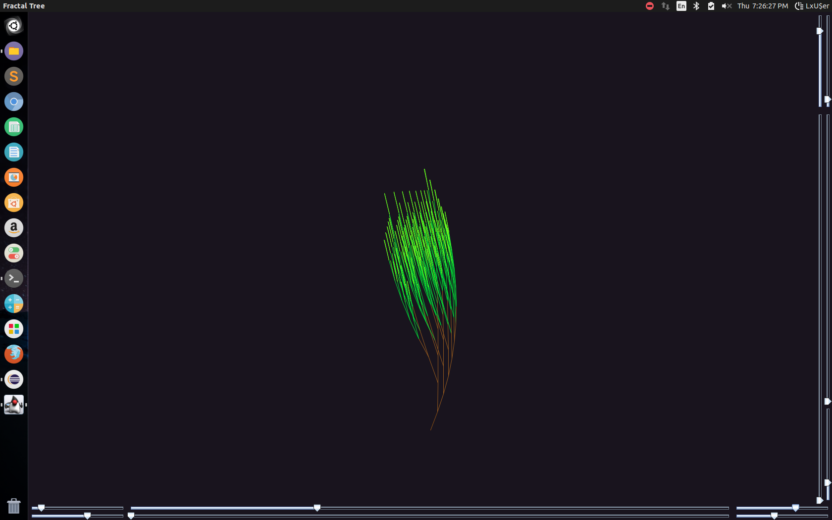The width and height of the screenshot is (832, 520).
Task: Open the muted volume indicator
Action: (727, 6)
